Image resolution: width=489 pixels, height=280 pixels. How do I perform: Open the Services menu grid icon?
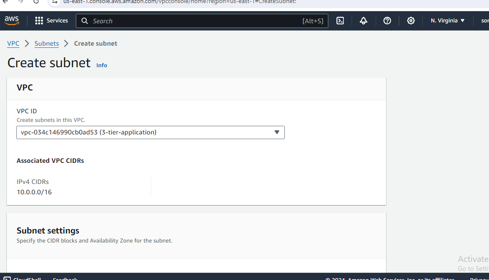(39, 20)
